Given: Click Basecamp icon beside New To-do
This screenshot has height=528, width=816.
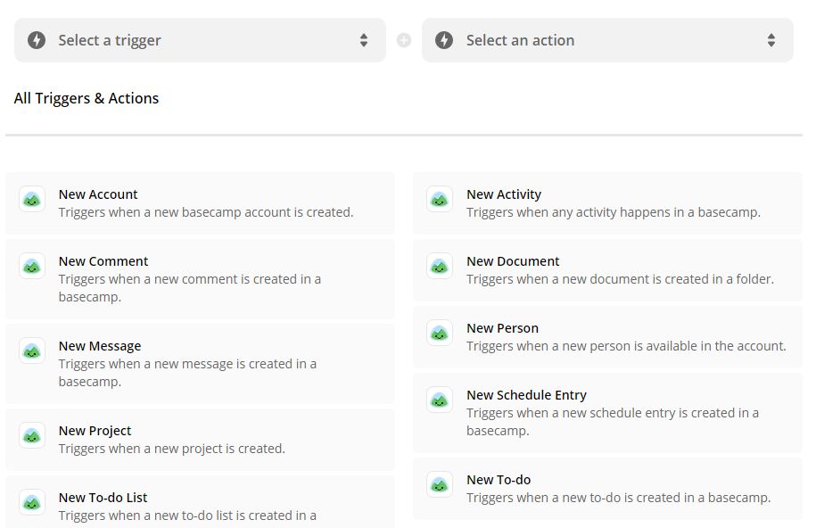Looking at the screenshot, I should (440, 485).
